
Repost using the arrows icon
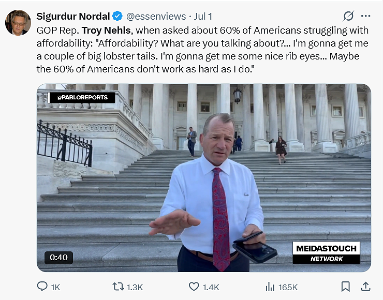(x=118, y=287)
